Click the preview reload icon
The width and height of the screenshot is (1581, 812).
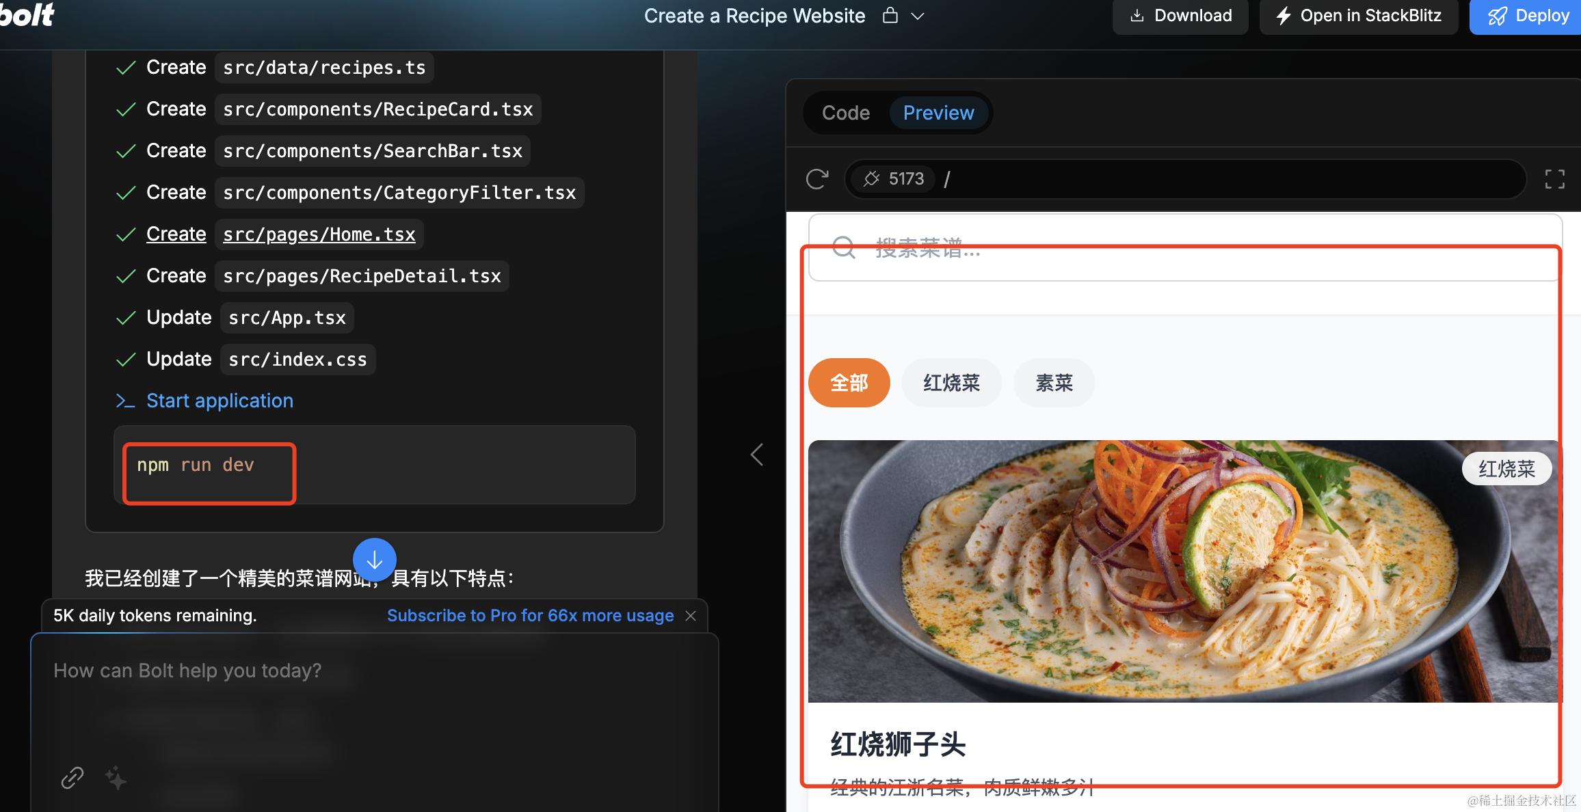coord(816,179)
